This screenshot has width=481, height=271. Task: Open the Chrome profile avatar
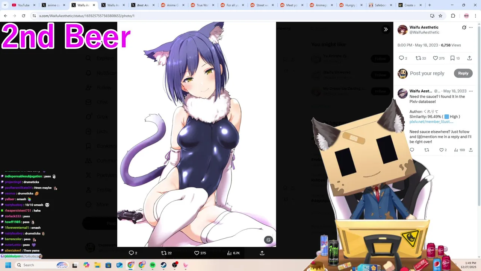pyautogui.click(x=466, y=16)
